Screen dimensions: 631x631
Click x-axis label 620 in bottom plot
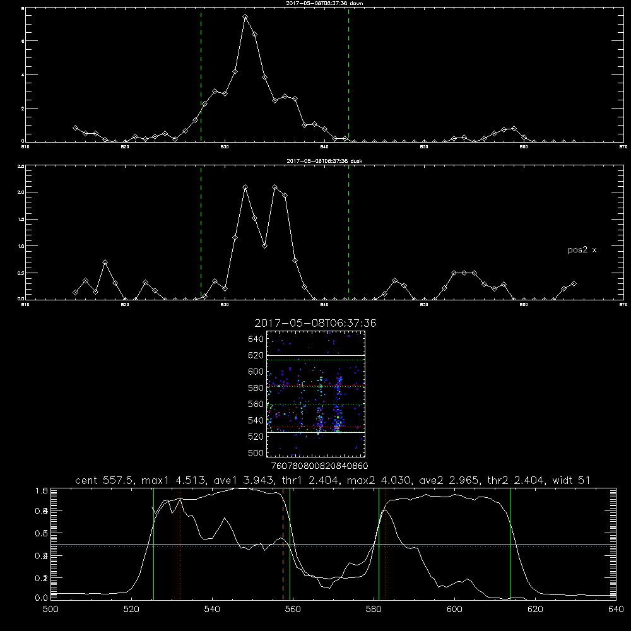coord(535,610)
